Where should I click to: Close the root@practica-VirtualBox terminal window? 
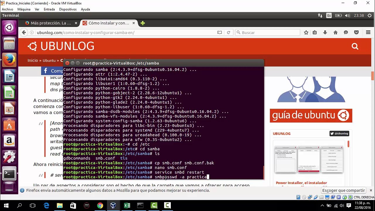[67, 63]
